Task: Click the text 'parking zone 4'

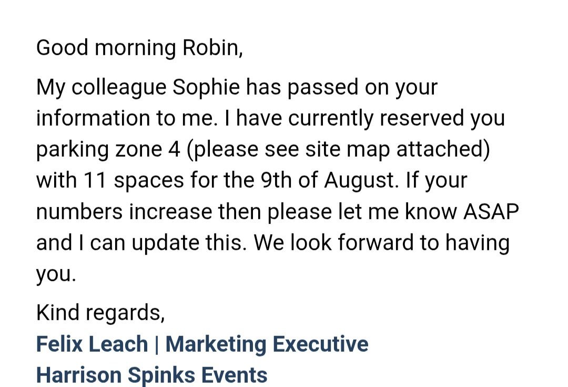Action: pyautogui.click(x=108, y=149)
